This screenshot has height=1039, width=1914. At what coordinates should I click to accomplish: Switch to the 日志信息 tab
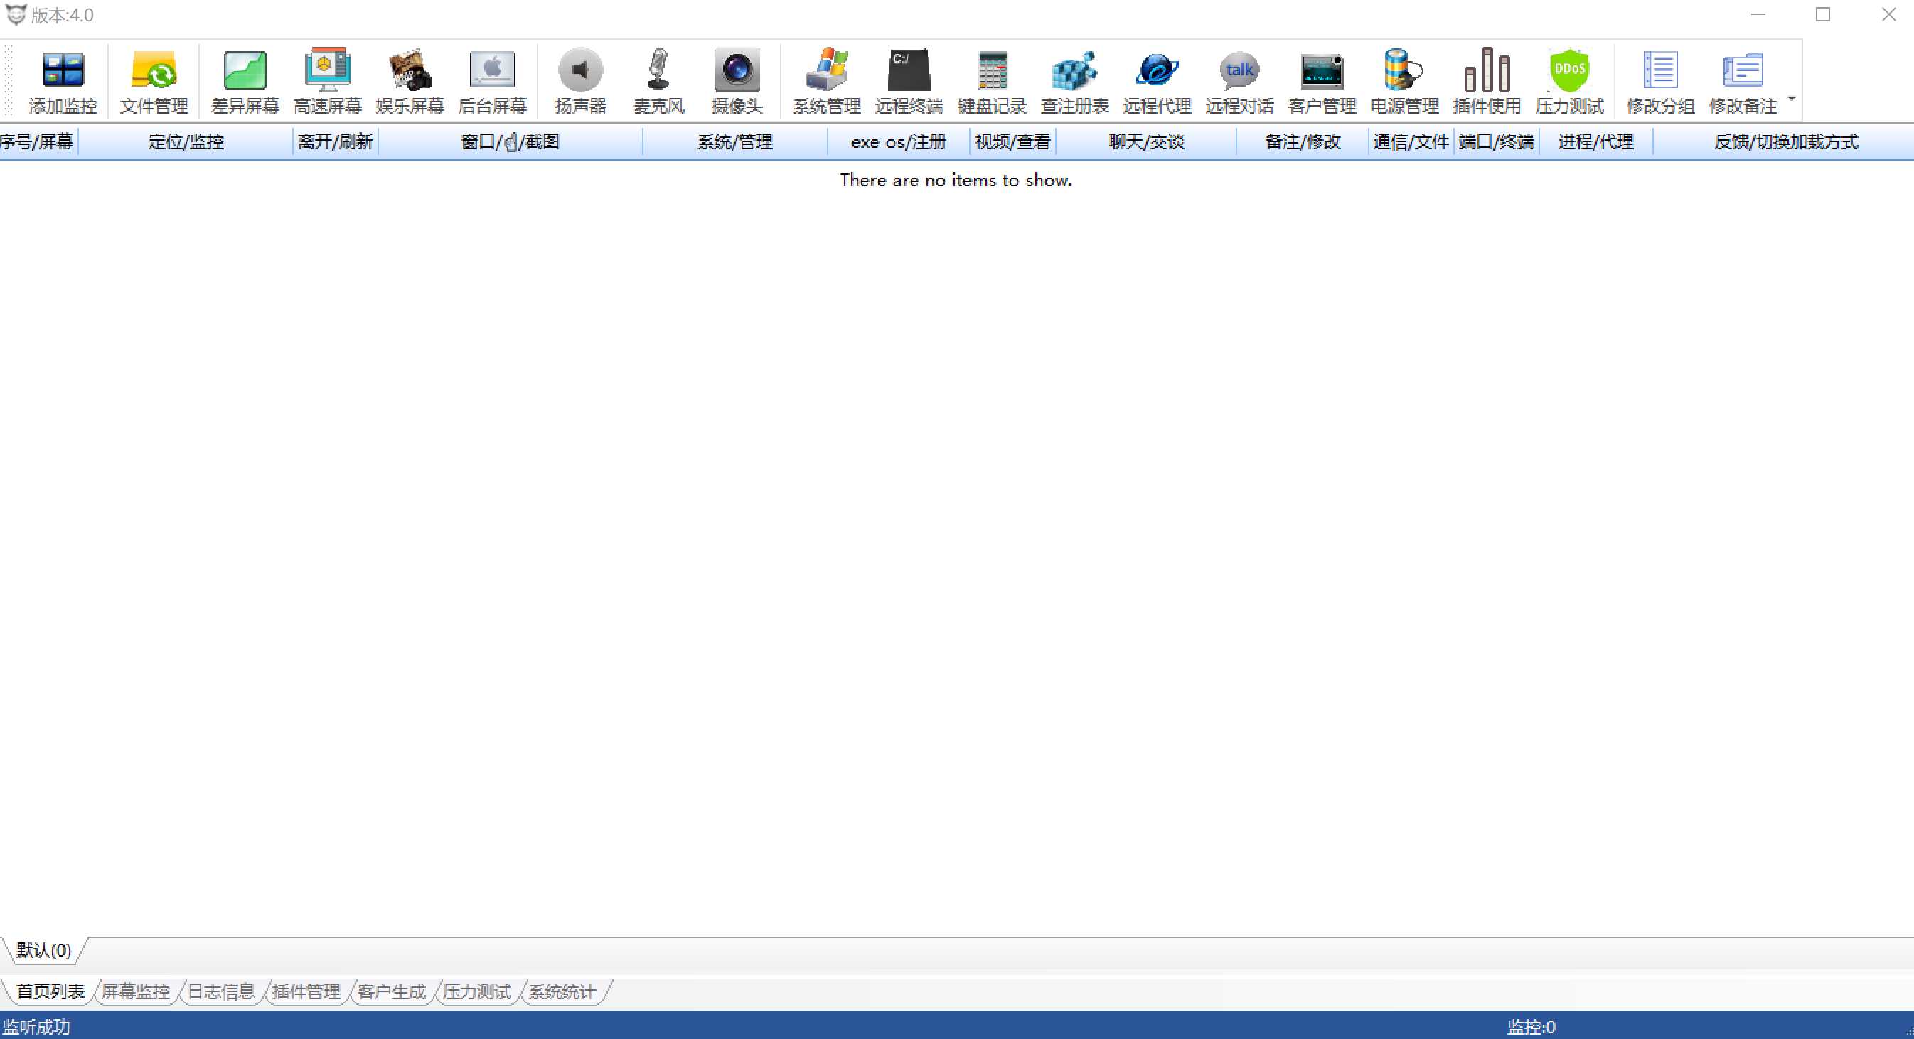click(220, 991)
